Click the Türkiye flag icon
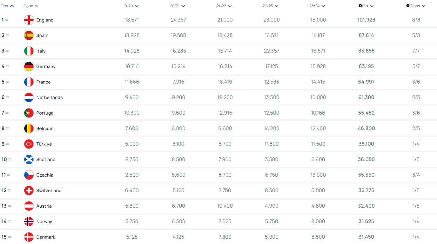 click(x=29, y=144)
